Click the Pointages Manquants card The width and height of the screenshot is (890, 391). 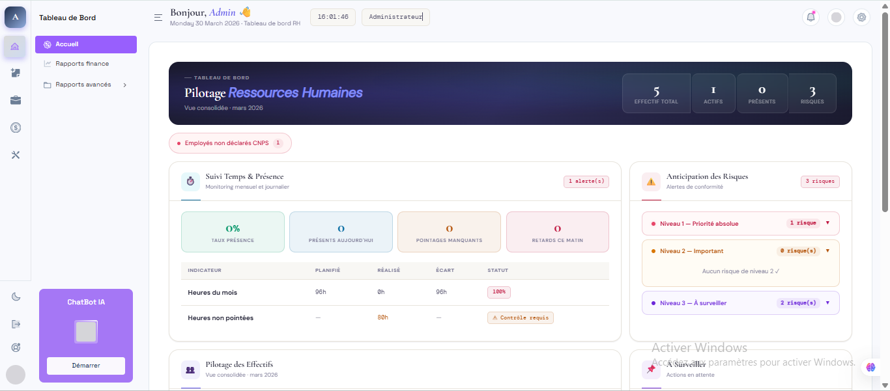click(x=449, y=232)
